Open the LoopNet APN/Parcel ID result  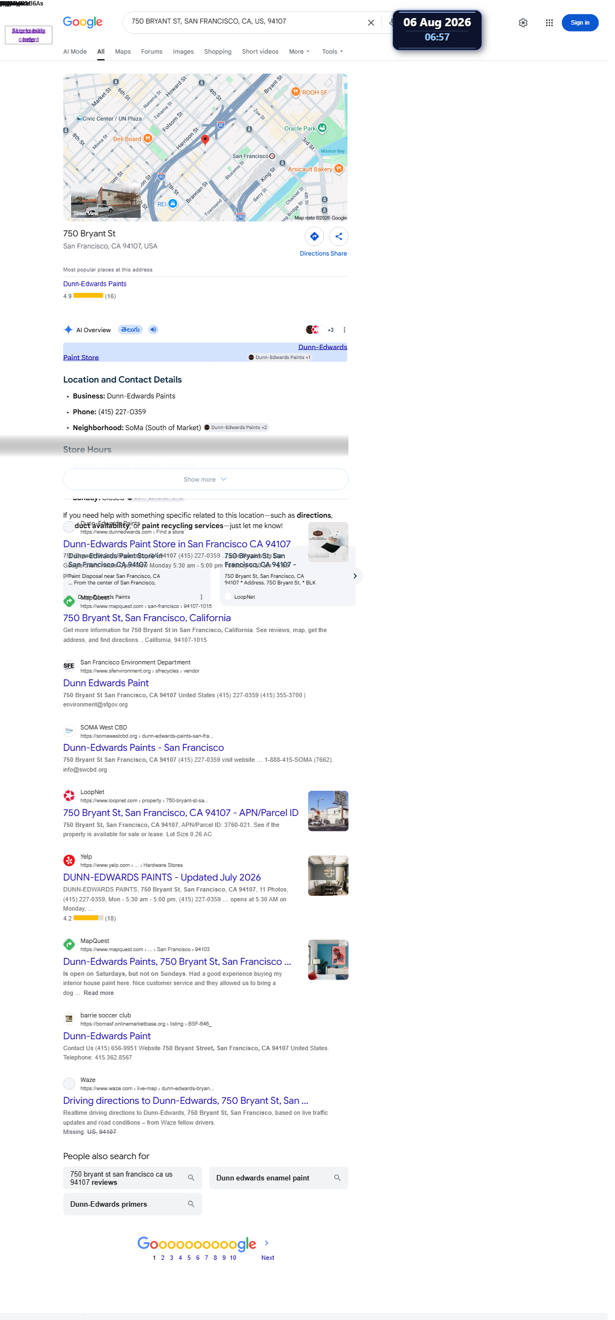click(181, 813)
